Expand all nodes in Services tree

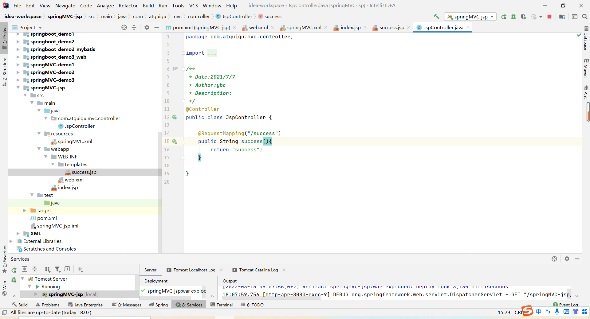click(x=25, y=269)
